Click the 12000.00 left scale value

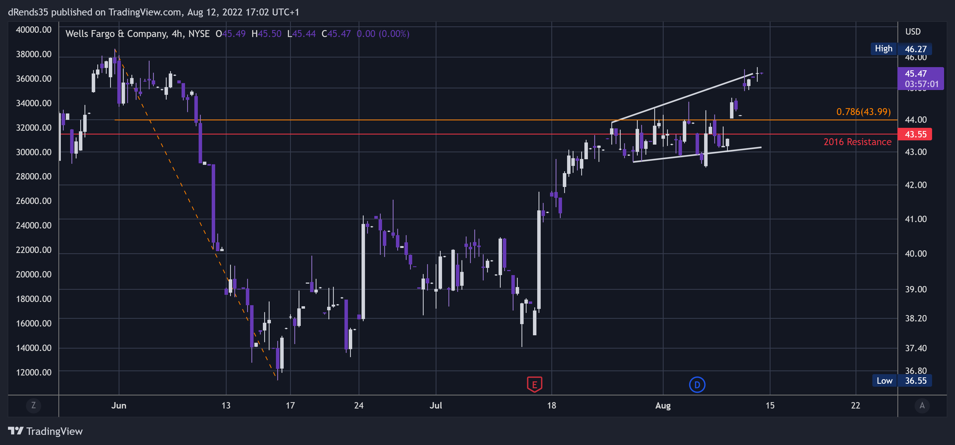[33, 373]
